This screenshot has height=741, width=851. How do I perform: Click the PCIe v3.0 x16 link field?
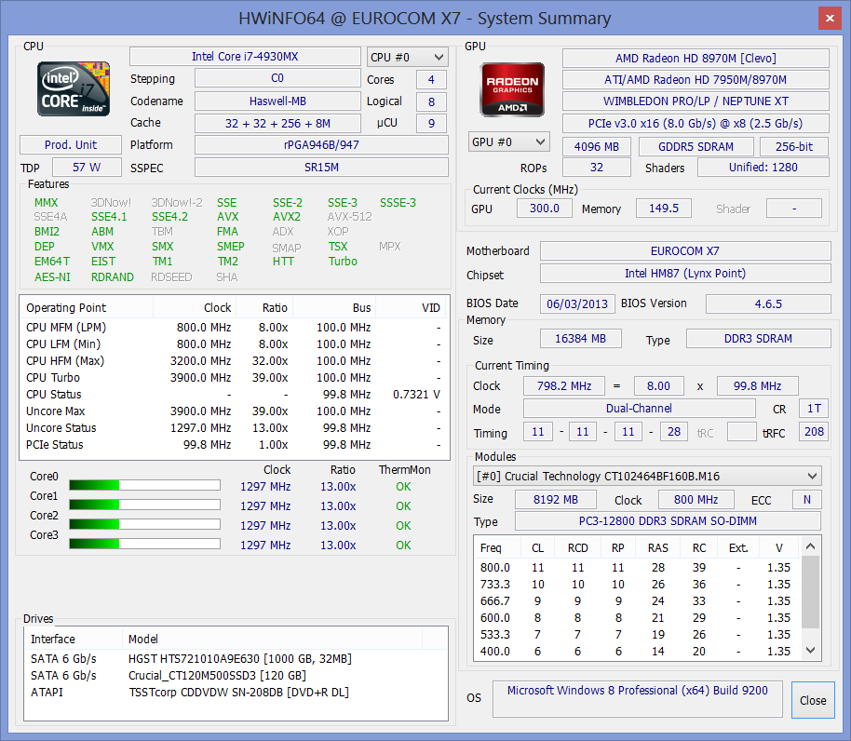pyautogui.click(x=696, y=123)
